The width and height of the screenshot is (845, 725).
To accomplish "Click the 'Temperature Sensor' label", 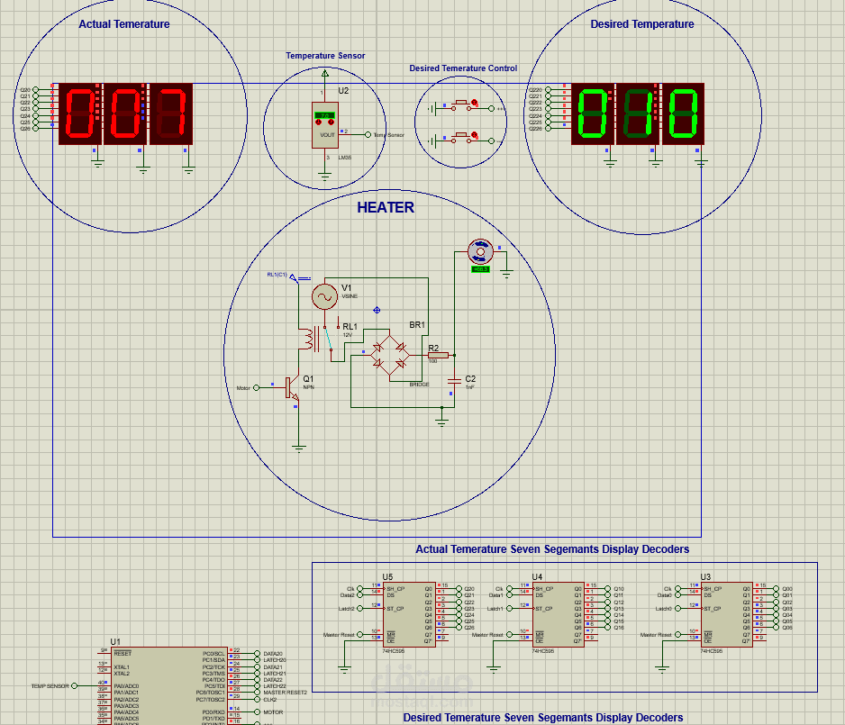I will (x=325, y=56).
